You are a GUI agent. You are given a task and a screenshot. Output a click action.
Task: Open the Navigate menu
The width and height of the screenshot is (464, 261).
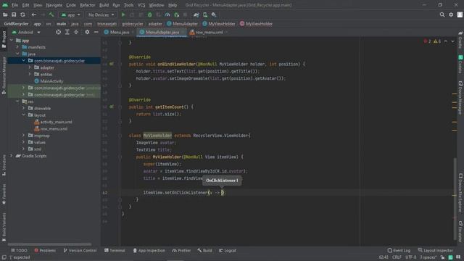pyautogui.click(x=54, y=5)
